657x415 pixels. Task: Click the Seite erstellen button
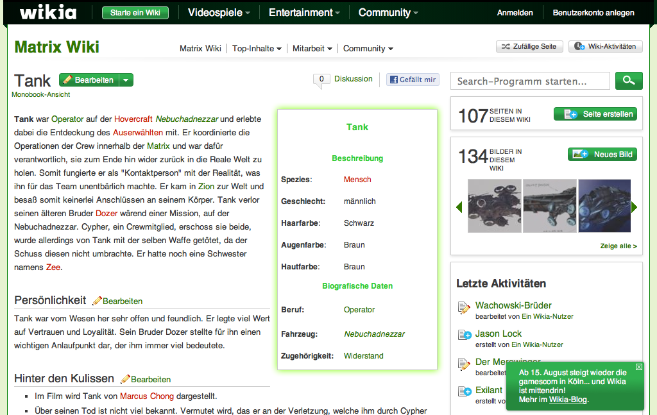point(595,114)
